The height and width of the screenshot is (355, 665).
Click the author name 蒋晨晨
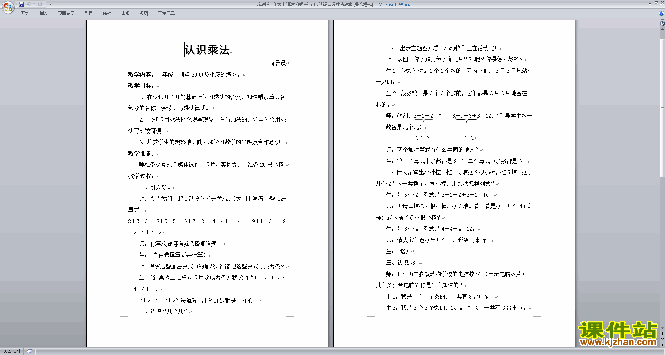[x=278, y=63]
